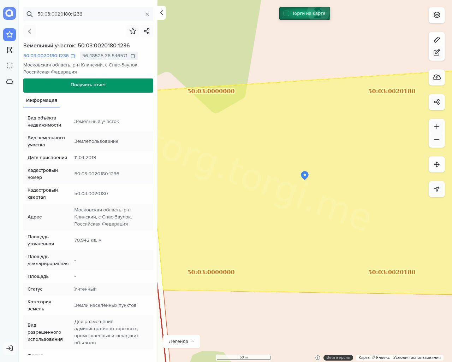Copy the coordinates 56.48525 36.546571
Viewport: 452px width, 362px height.
pyautogui.click(x=133, y=56)
